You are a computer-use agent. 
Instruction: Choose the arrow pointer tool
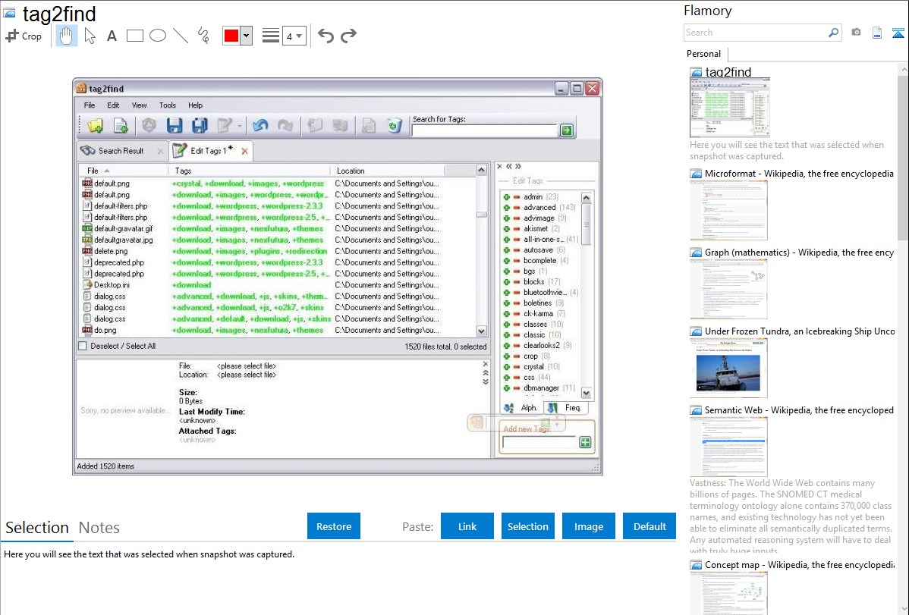[x=90, y=36]
